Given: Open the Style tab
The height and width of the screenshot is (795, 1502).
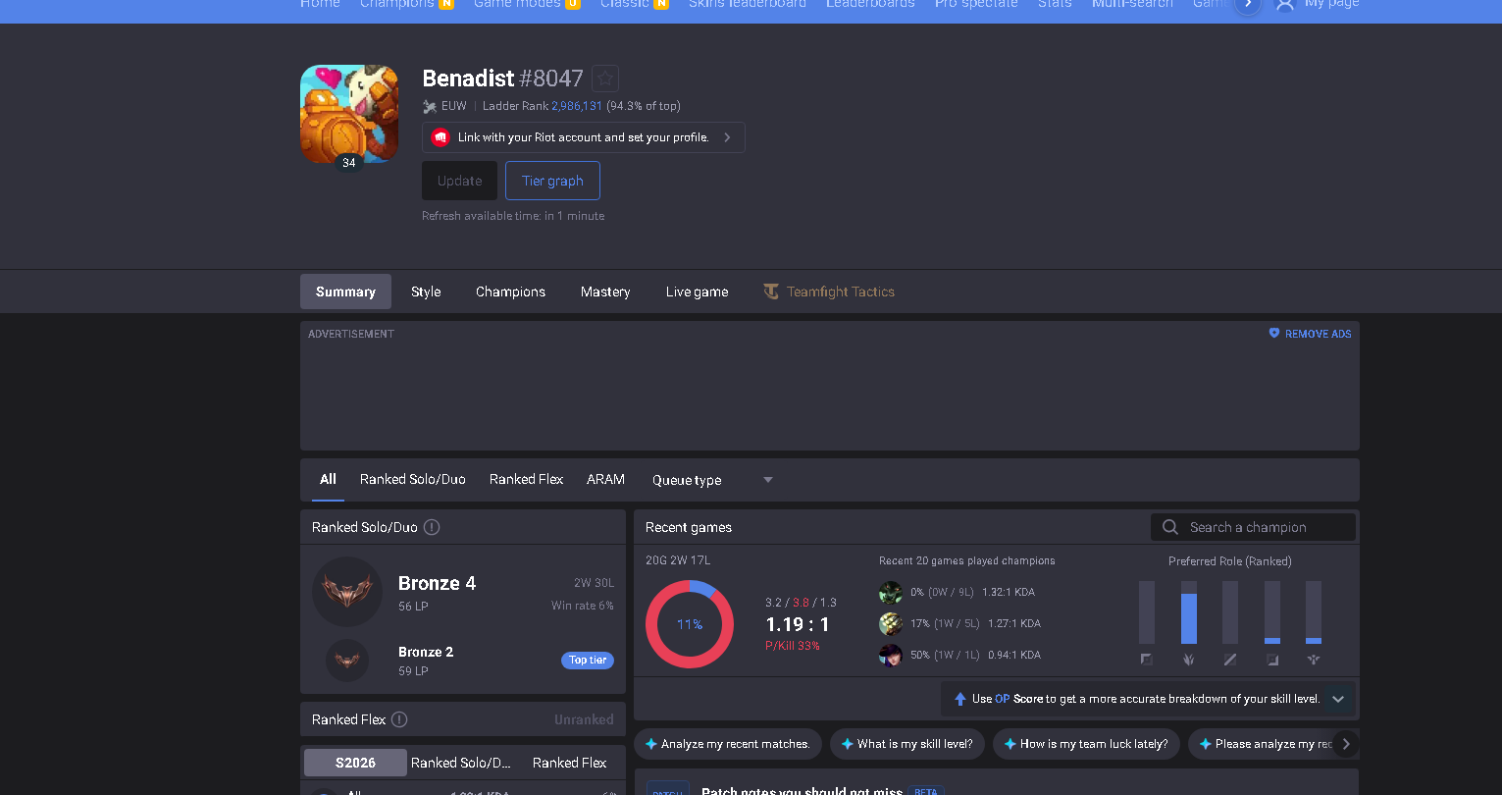Looking at the screenshot, I should [x=426, y=291].
